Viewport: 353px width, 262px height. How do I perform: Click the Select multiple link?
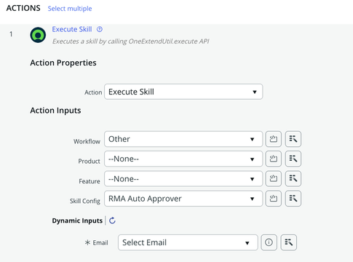[x=70, y=9]
